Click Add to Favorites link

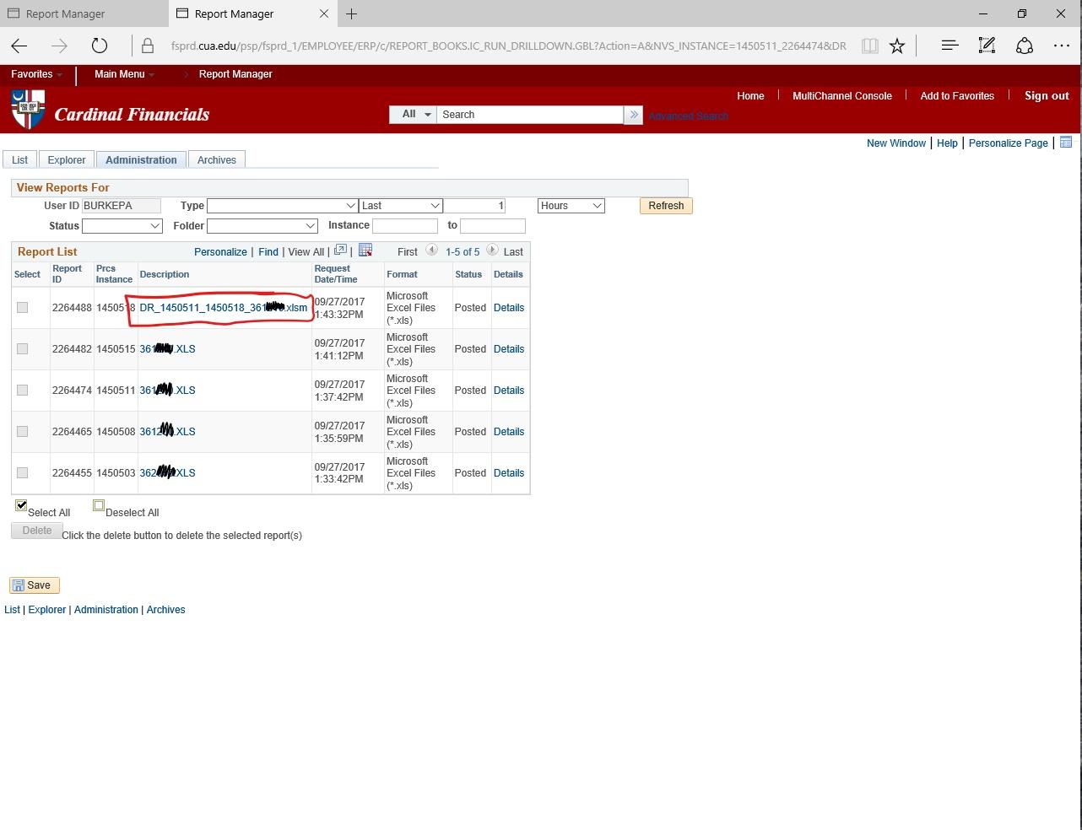tap(957, 96)
